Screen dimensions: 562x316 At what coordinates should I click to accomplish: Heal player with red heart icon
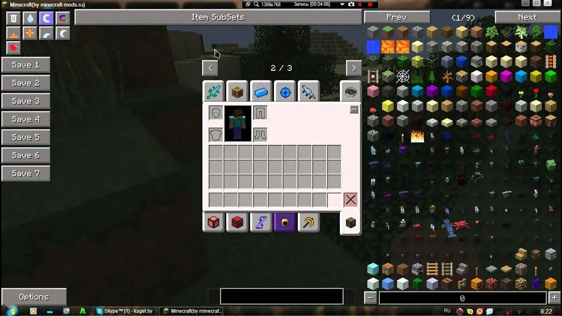[14, 48]
